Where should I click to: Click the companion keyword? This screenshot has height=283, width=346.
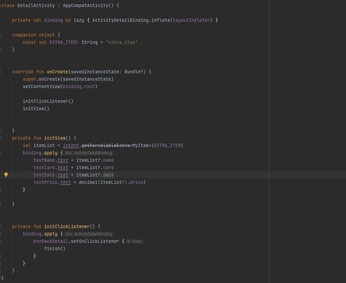[24, 35]
